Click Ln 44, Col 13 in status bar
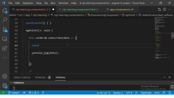 pos(103,93)
